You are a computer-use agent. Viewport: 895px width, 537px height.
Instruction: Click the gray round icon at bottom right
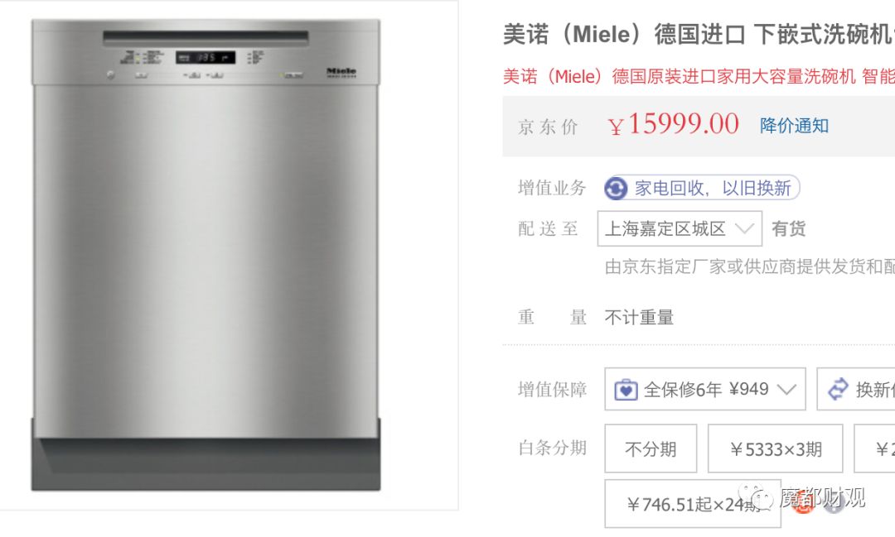833,503
